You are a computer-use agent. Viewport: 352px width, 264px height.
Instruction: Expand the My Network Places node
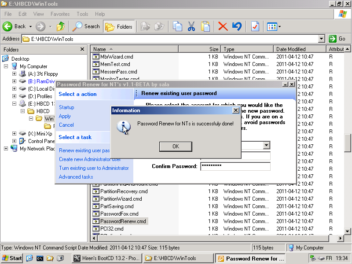click(6, 148)
